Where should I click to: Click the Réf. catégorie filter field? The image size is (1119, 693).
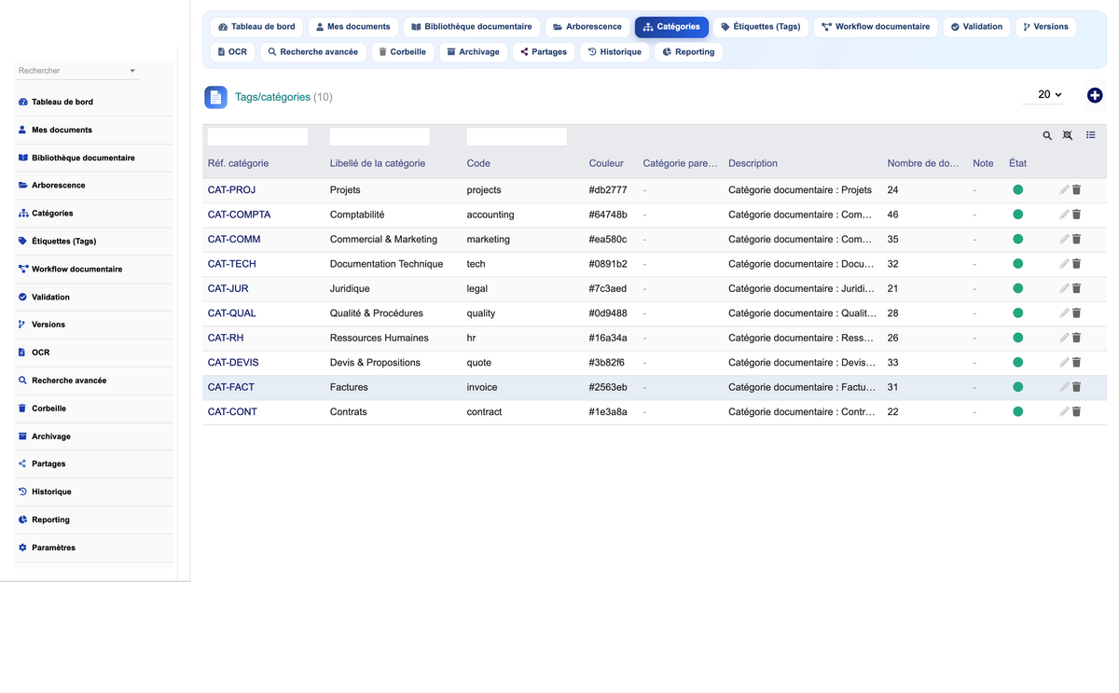(x=257, y=137)
